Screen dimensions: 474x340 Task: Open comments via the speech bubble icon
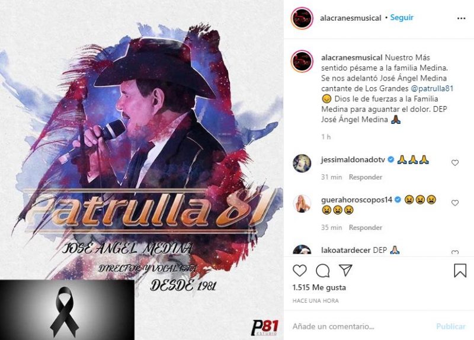(322, 271)
